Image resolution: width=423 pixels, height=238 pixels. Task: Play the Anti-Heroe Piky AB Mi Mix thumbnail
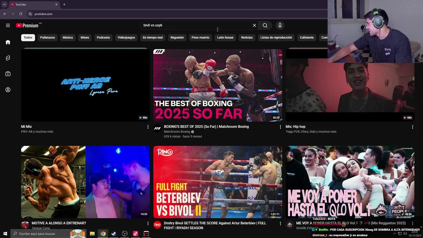click(85, 85)
